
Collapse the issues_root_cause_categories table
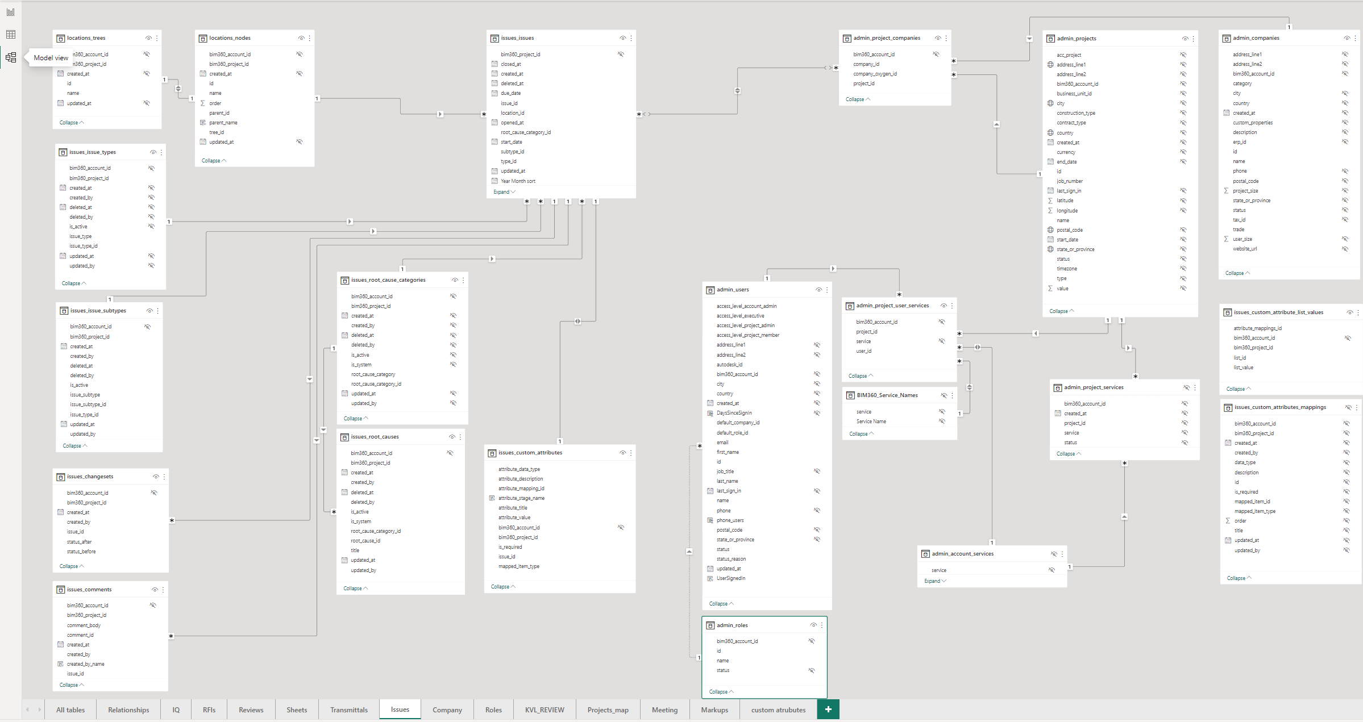(356, 419)
